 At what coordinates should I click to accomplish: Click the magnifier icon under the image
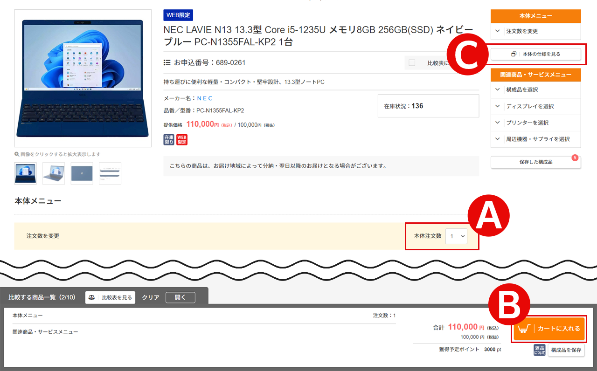tap(17, 154)
